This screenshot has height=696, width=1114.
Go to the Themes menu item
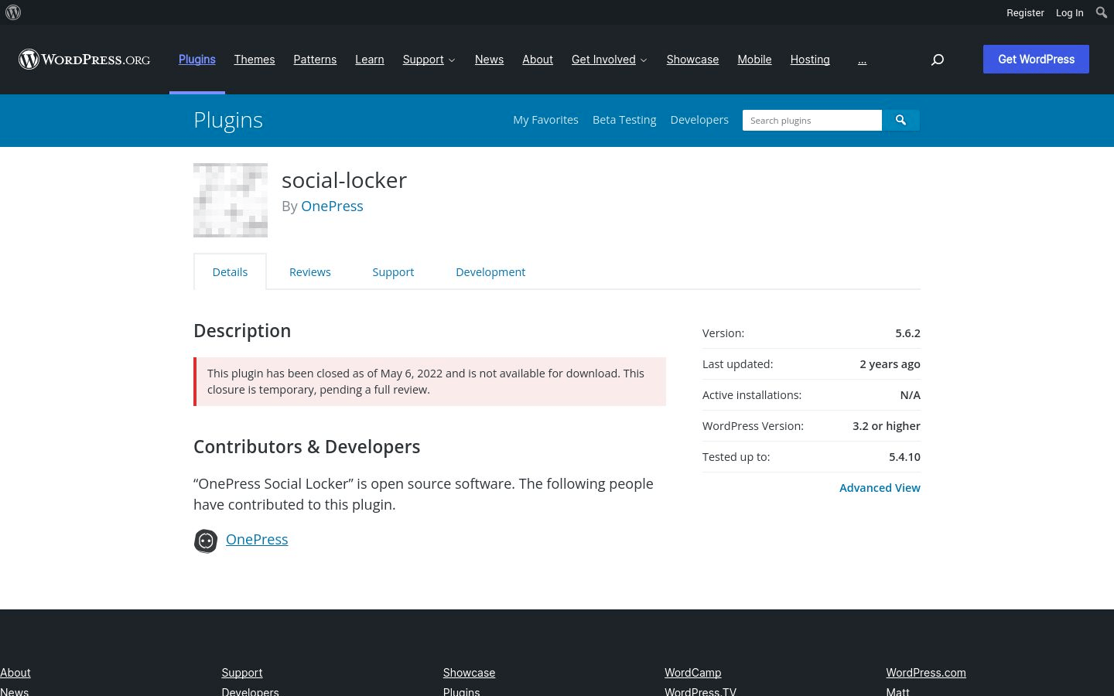tap(255, 60)
